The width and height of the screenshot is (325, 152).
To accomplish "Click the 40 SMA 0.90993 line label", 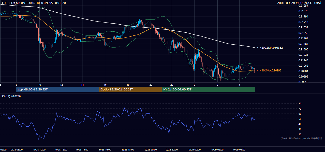I will 269,70.
